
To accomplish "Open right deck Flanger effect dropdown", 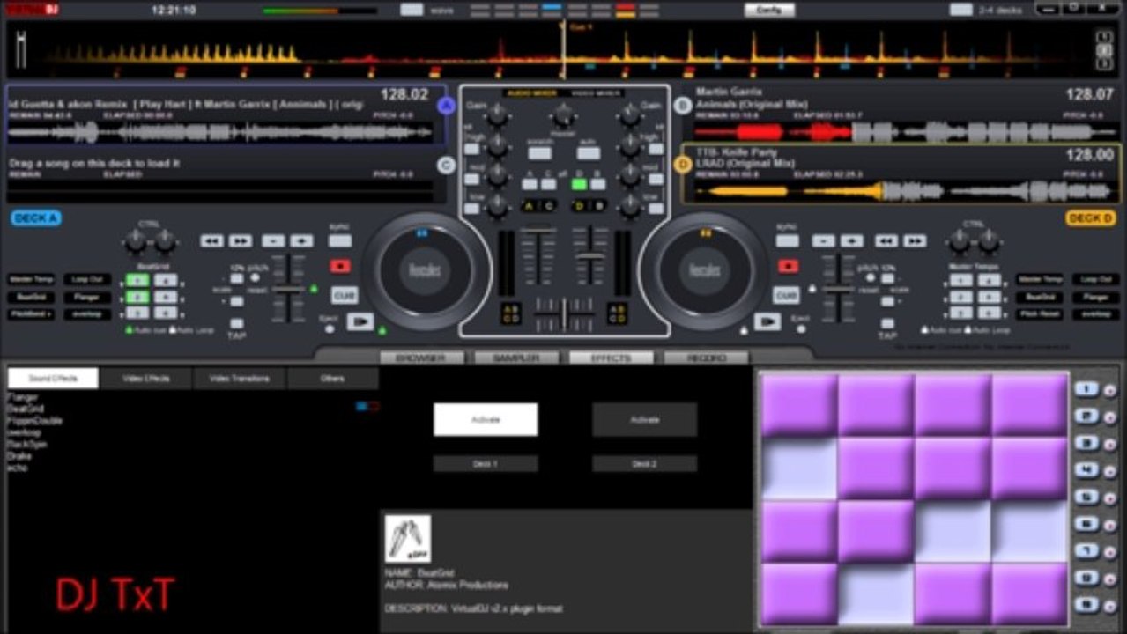I will 1096,297.
